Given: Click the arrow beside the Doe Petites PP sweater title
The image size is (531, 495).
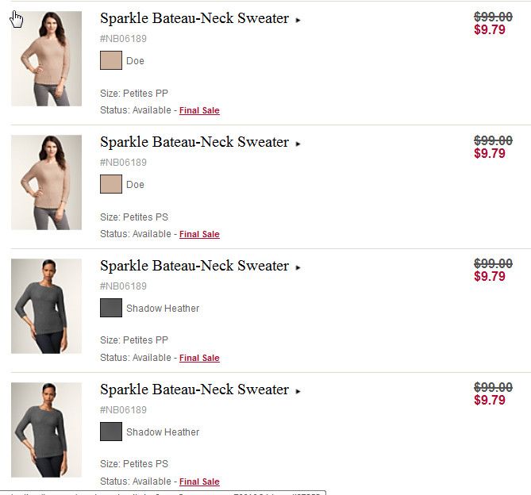Looking at the screenshot, I should click(x=298, y=21).
